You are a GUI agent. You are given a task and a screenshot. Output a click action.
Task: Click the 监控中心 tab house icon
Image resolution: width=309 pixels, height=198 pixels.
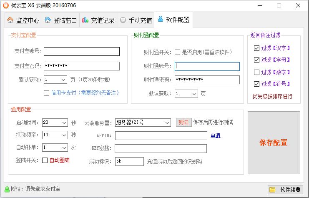[x=10, y=20]
